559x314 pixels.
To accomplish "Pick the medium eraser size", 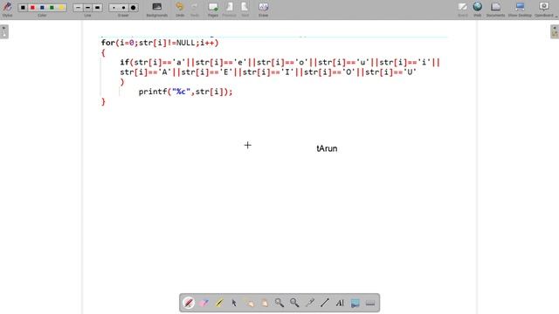I will pos(123,8).
